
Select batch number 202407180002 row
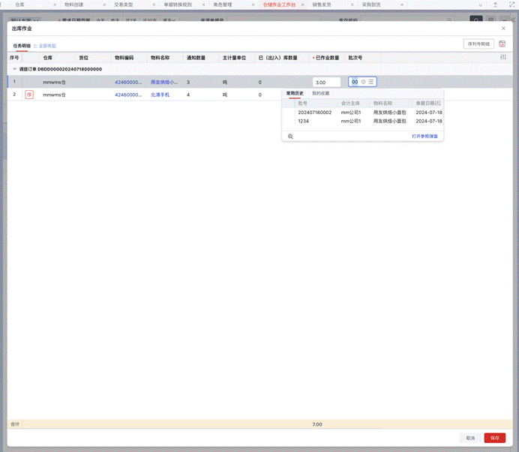[315, 112]
